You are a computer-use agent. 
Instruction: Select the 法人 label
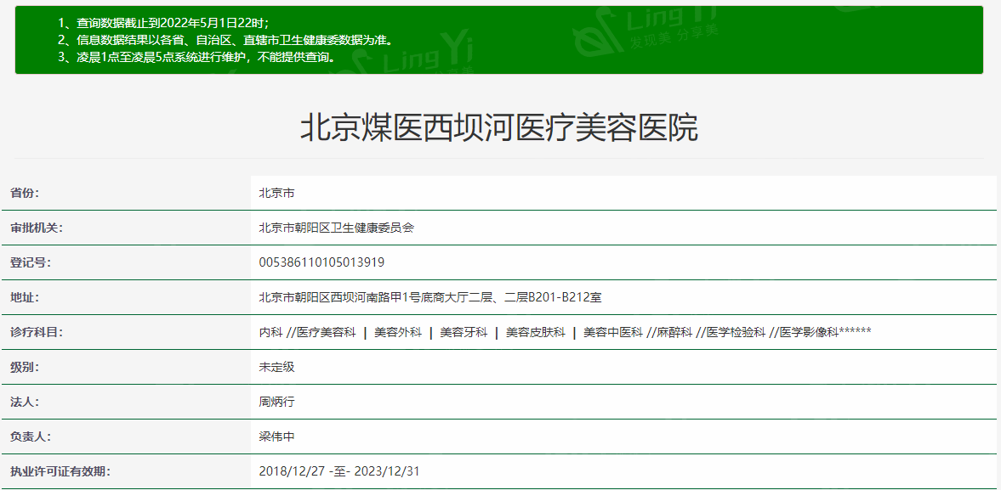25,402
